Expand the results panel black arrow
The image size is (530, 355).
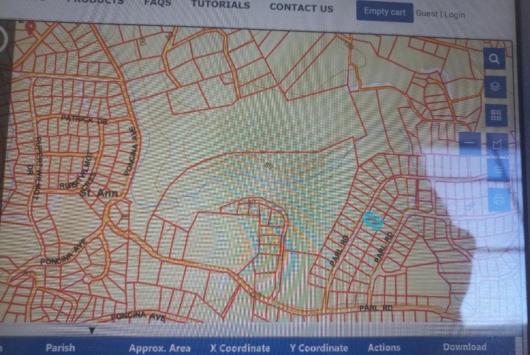tap(92, 331)
